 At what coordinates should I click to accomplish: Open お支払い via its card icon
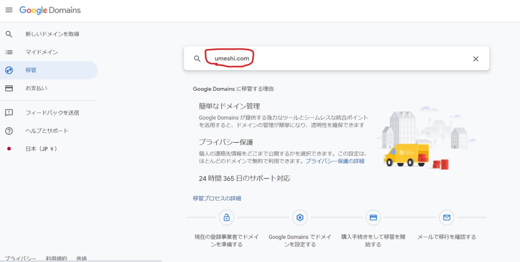(x=9, y=88)
